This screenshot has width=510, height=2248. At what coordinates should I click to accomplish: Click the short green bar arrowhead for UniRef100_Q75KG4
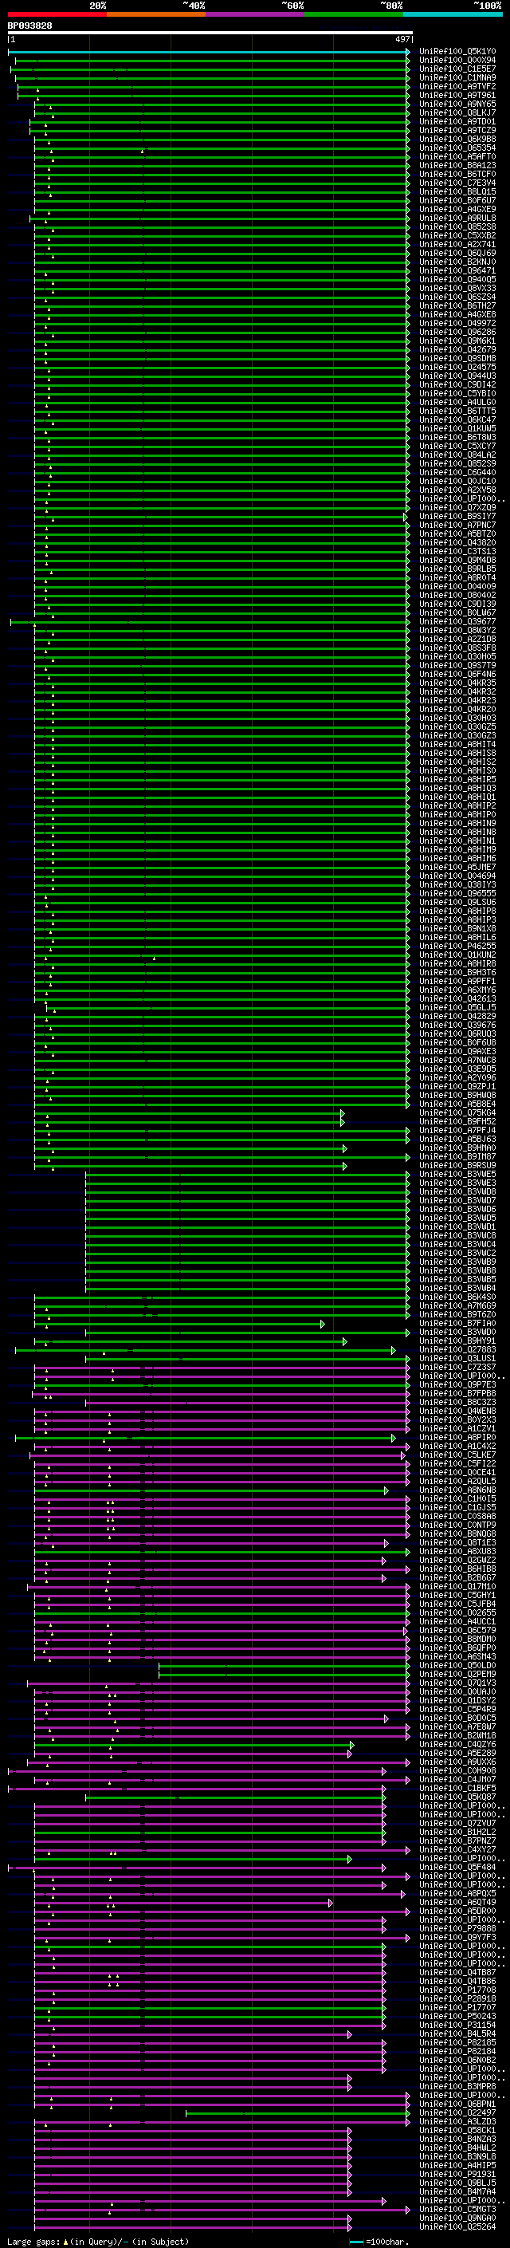(343, 1113)
